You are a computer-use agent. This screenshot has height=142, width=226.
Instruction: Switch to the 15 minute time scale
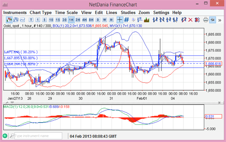point(58,20)
